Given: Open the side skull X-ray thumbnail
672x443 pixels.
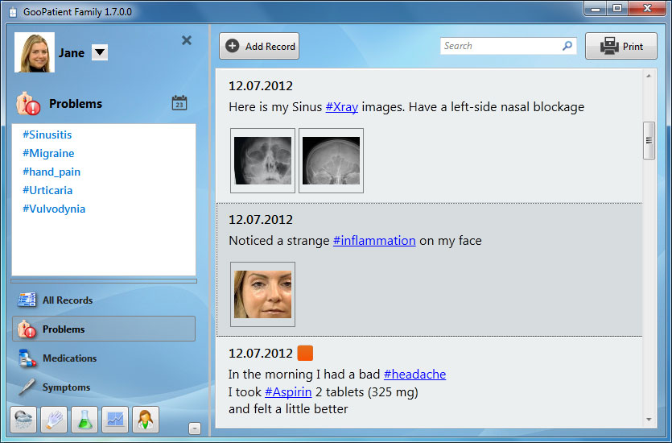Looking at the screenshot, I should click(x=332, y=161).
